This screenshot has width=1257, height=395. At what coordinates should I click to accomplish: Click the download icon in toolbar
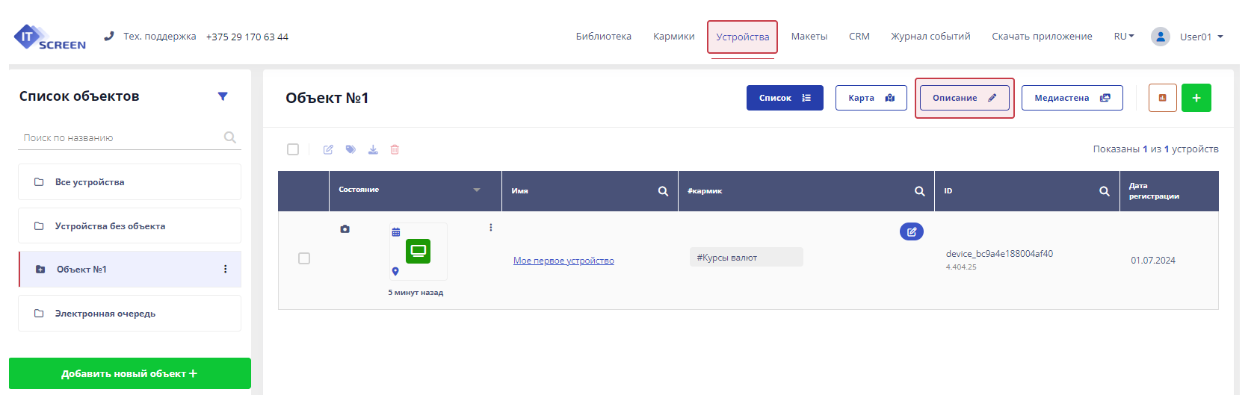(373, 149)
